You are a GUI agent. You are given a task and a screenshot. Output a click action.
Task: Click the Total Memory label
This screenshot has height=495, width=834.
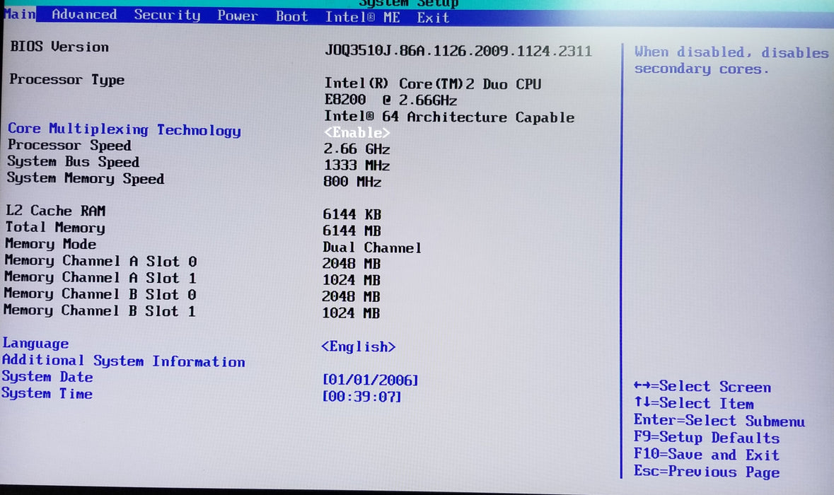(55, 228)
